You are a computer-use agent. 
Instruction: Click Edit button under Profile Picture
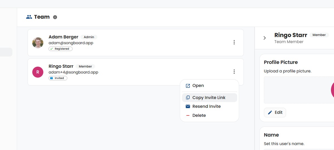click(275, 112)
